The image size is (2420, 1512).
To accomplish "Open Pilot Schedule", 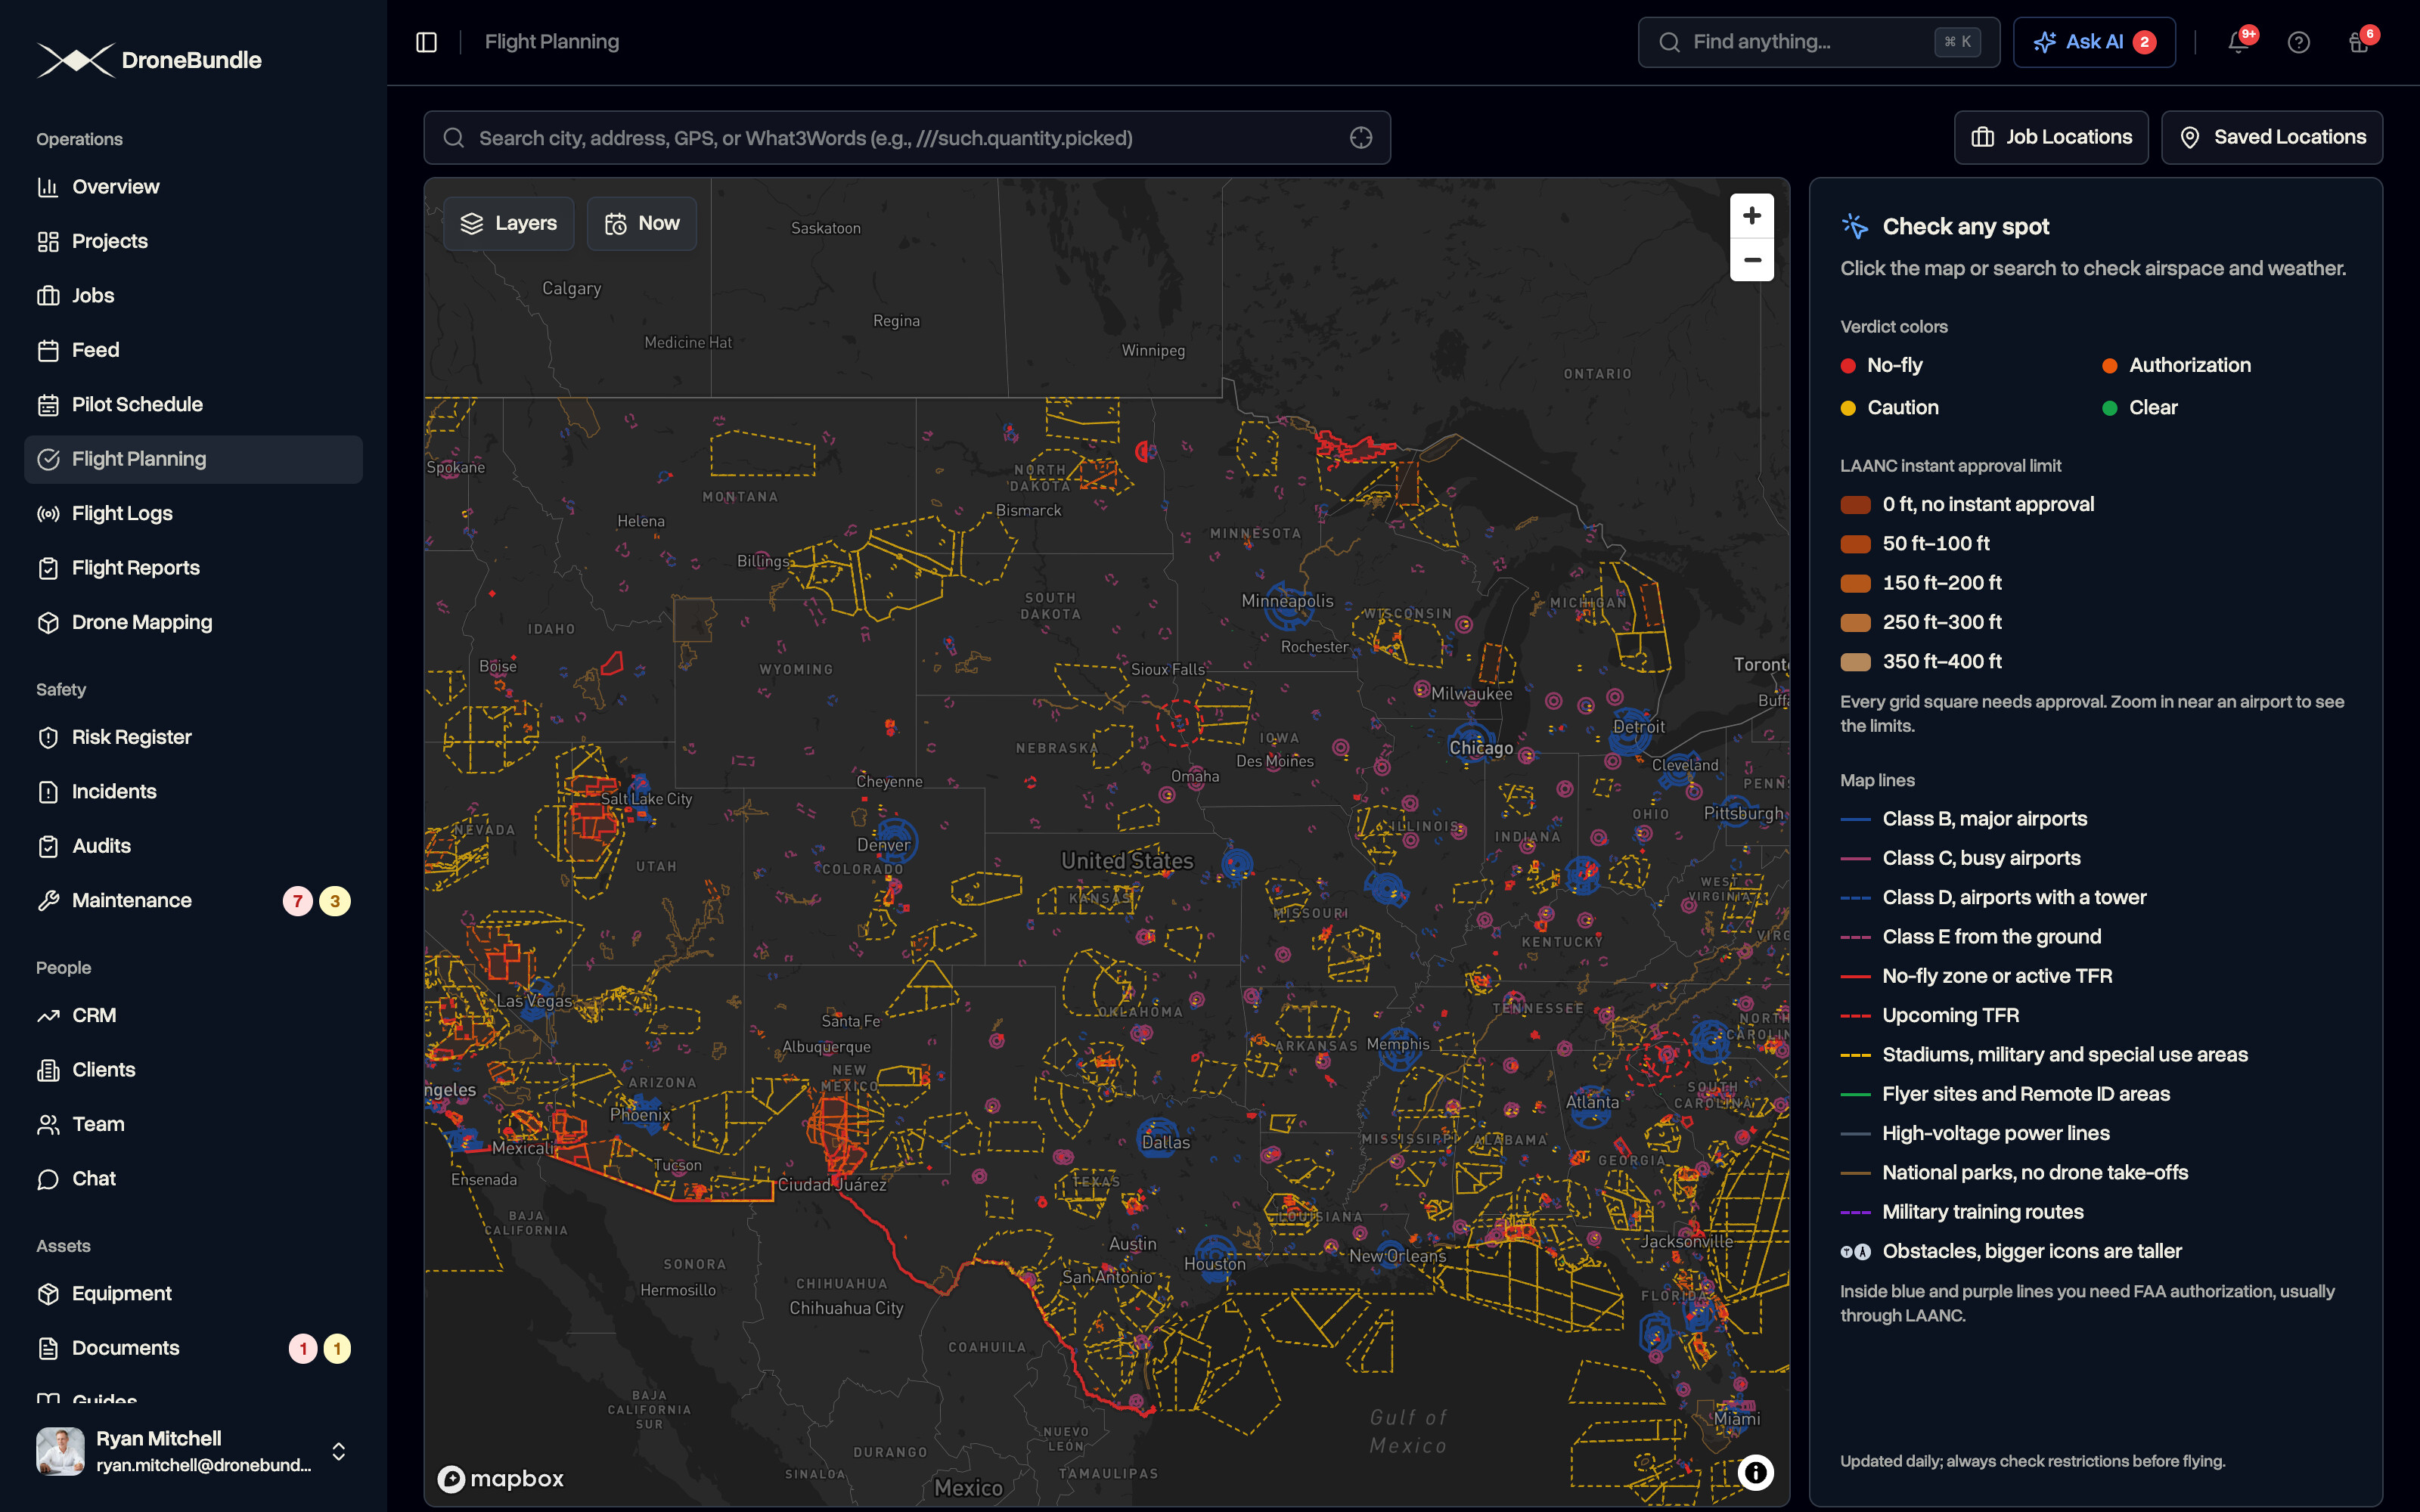I will tap(193, 405).
